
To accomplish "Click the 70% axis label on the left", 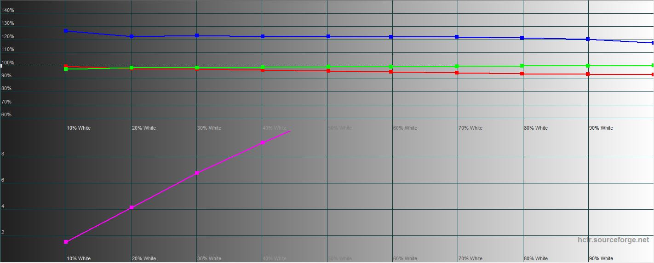I will (6, 102).
